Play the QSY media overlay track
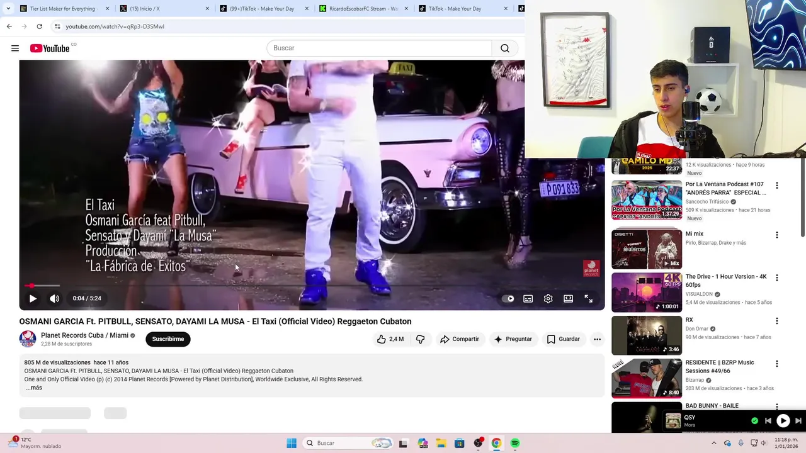The image size is (806, 453). [783, 421]
